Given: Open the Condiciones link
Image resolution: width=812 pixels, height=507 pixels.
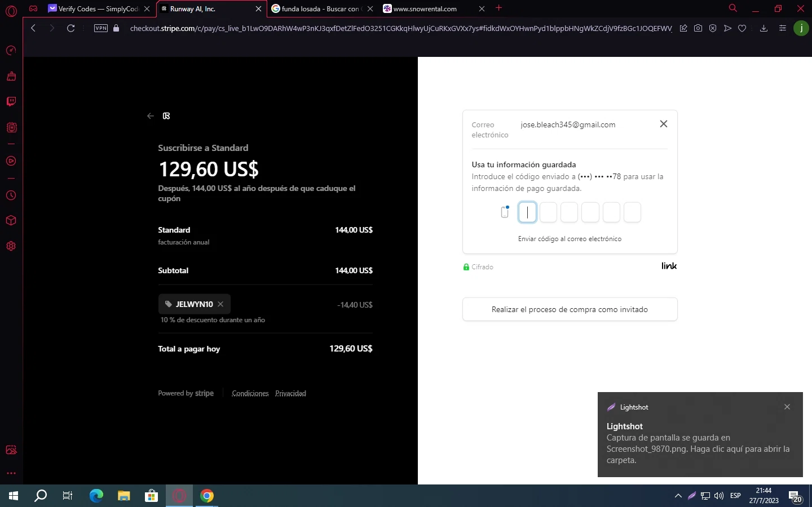Looking at the screenshot, I should click(250, 393).
